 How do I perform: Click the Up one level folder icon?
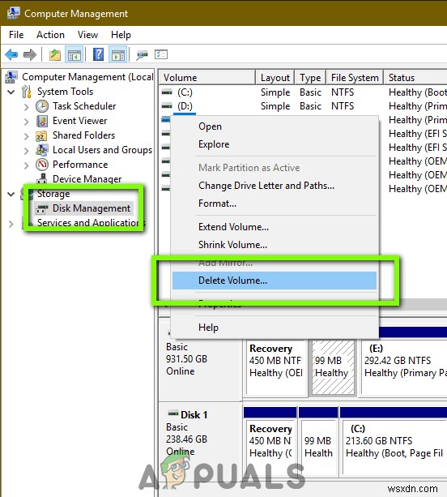tap(55, 55)
